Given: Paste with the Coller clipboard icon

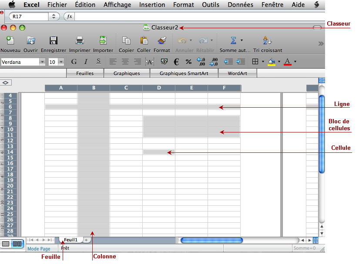Looking at the screenshot, I should click(x=144, y=41).
